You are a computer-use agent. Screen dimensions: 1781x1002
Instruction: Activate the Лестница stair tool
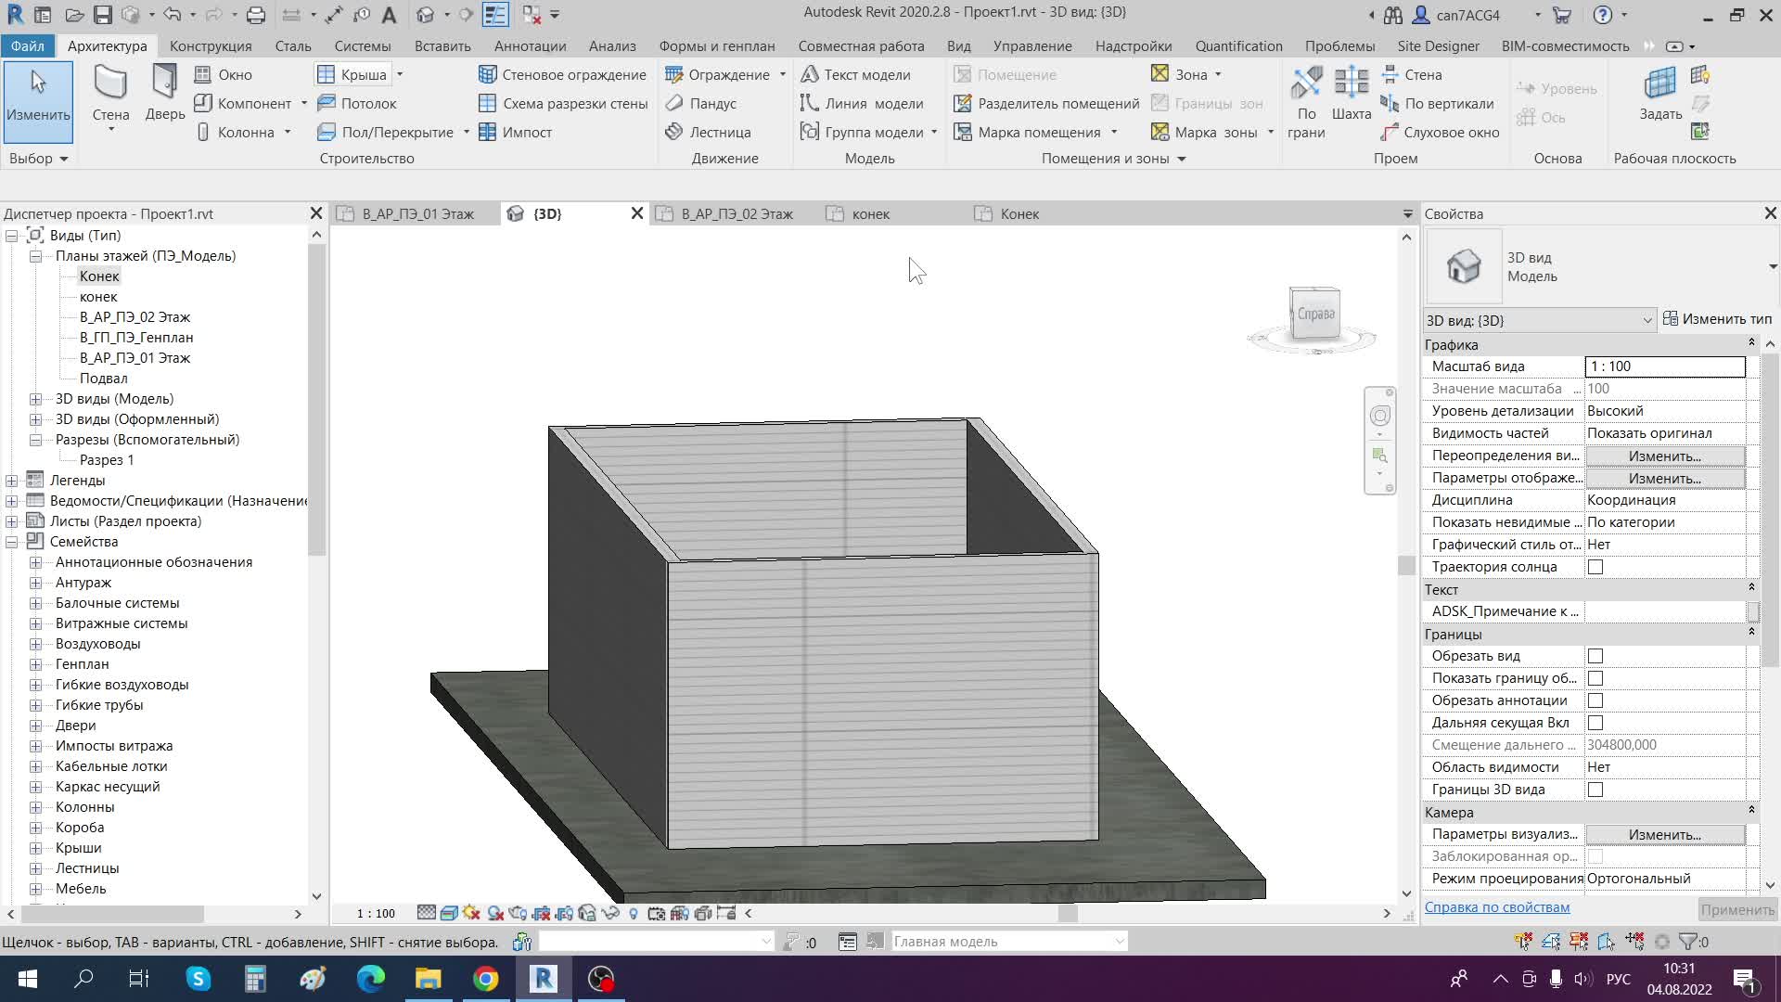(x=709, y=132)
